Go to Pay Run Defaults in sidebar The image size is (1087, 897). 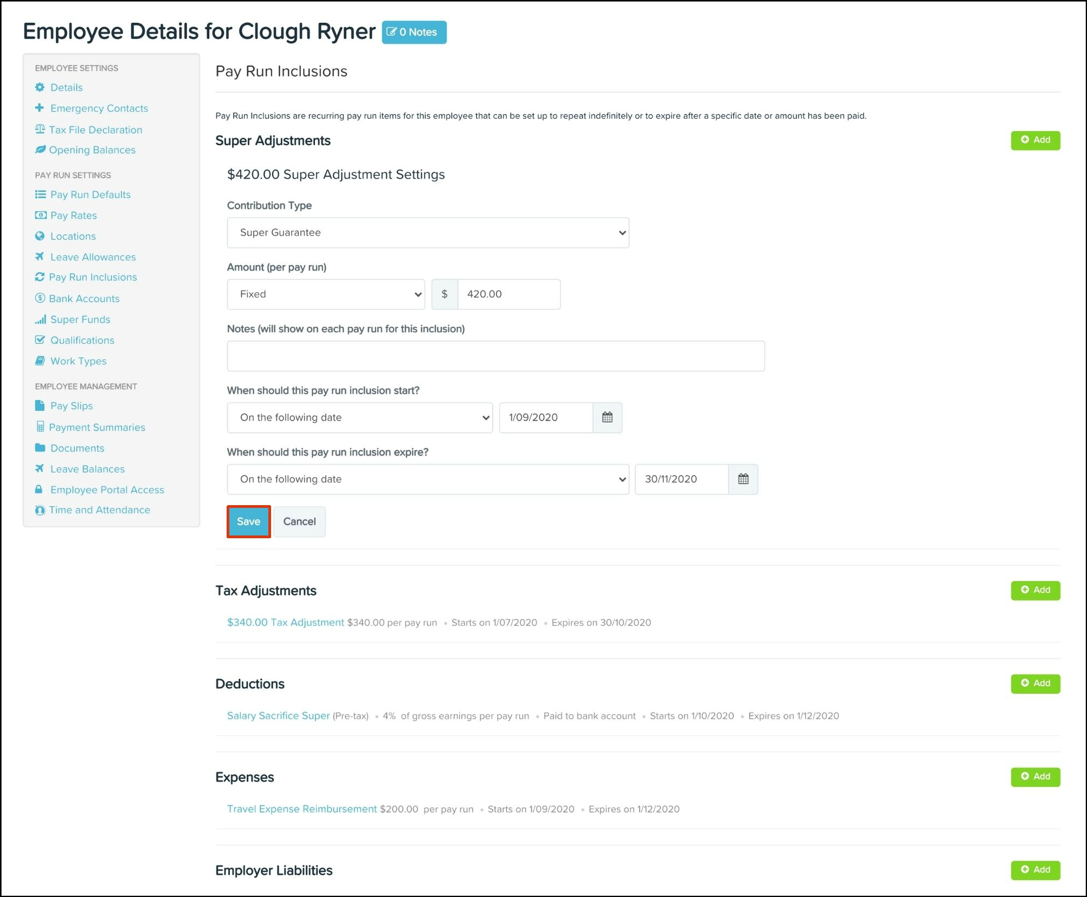90,195
